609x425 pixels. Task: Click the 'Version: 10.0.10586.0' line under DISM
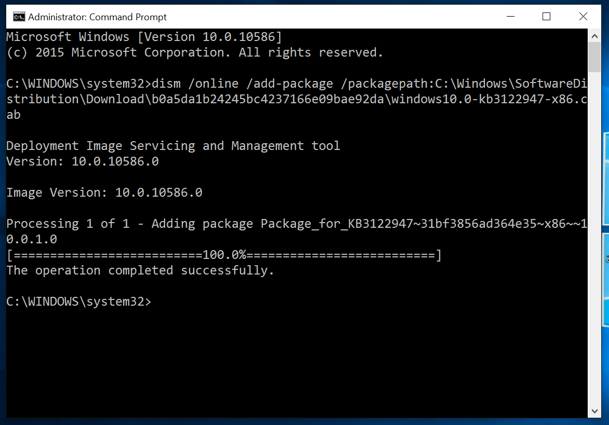[x=83, y=161]
